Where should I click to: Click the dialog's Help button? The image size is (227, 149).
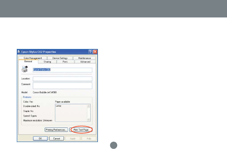click(x=89, y=139)
